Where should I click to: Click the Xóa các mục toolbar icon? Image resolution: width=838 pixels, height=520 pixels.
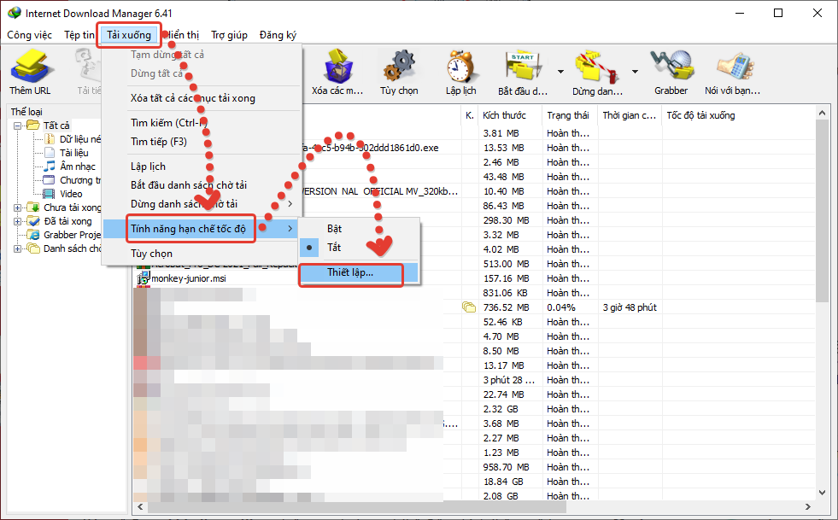click(337, 67)
